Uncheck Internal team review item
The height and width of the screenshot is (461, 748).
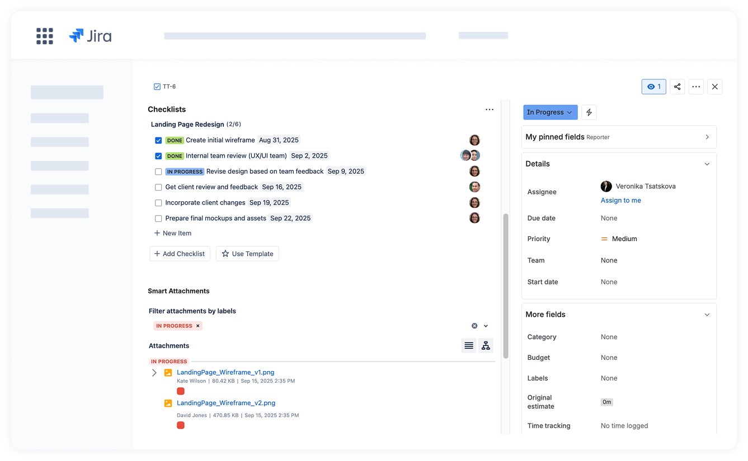pos(158,156)
